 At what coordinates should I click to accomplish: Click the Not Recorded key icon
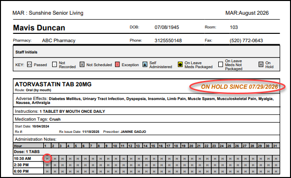click(55, 64)
